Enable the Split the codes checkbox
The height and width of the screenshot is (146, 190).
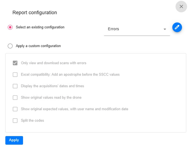pos(15,121)
